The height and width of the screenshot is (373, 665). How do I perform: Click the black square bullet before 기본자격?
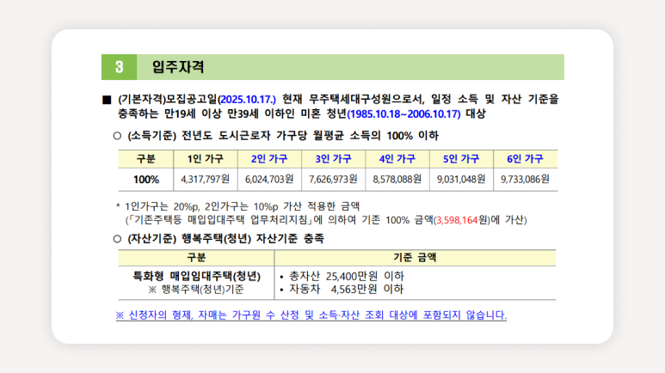coord(107,100)
